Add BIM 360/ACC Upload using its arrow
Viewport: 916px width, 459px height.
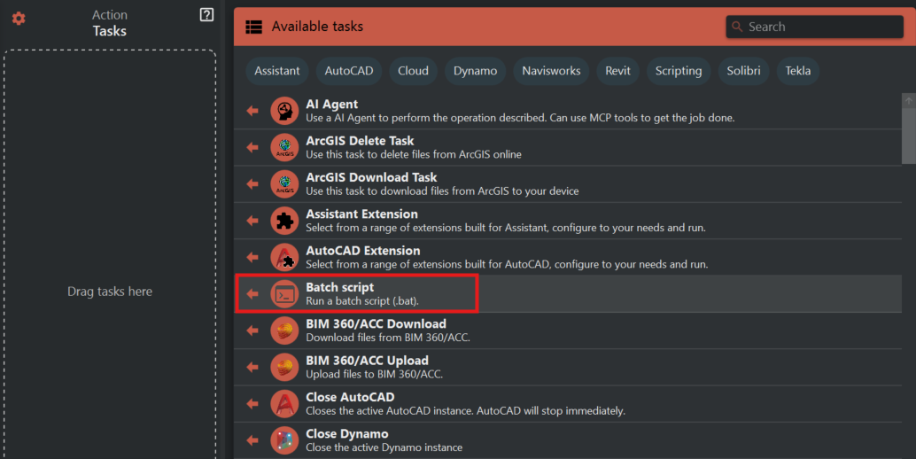252,368
